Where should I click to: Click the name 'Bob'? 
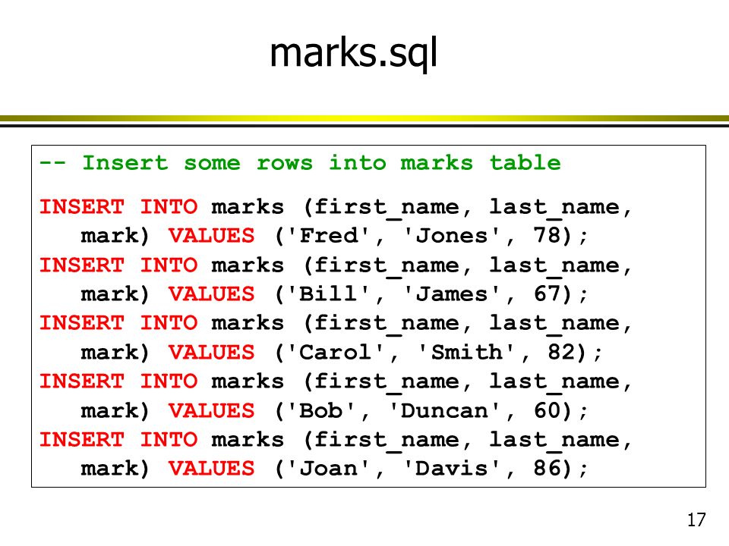click(x=320, y=410)
